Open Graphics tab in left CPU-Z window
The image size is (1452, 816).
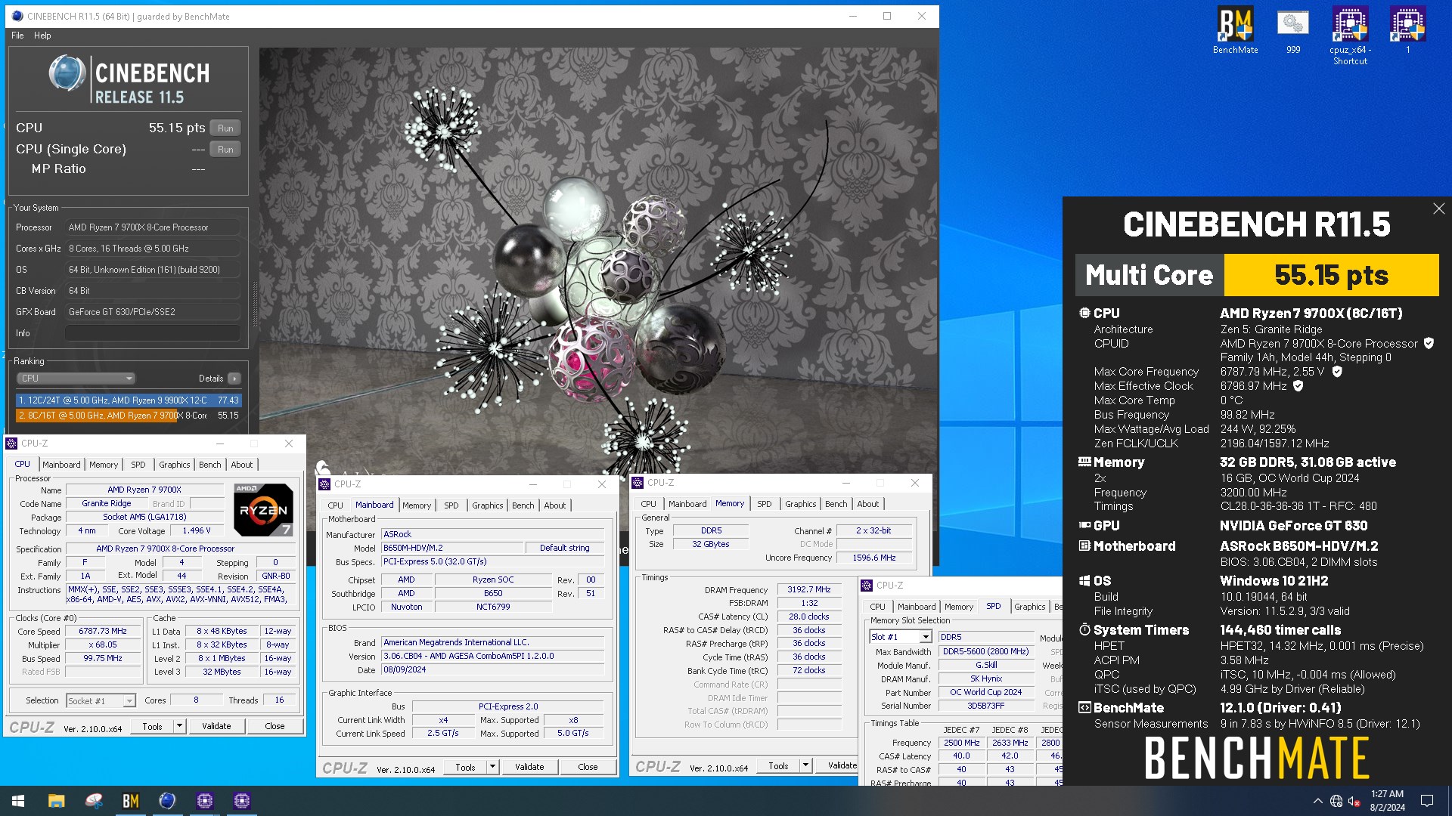click(x=175, y=465)
